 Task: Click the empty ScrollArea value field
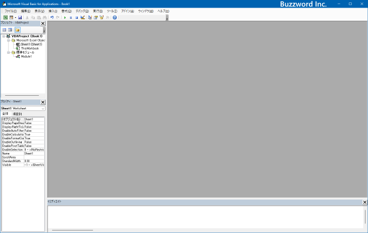tap(34, 158)
